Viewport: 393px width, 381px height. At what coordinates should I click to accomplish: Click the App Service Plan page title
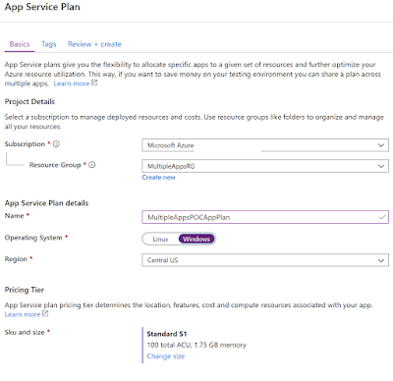click(42, 7)
